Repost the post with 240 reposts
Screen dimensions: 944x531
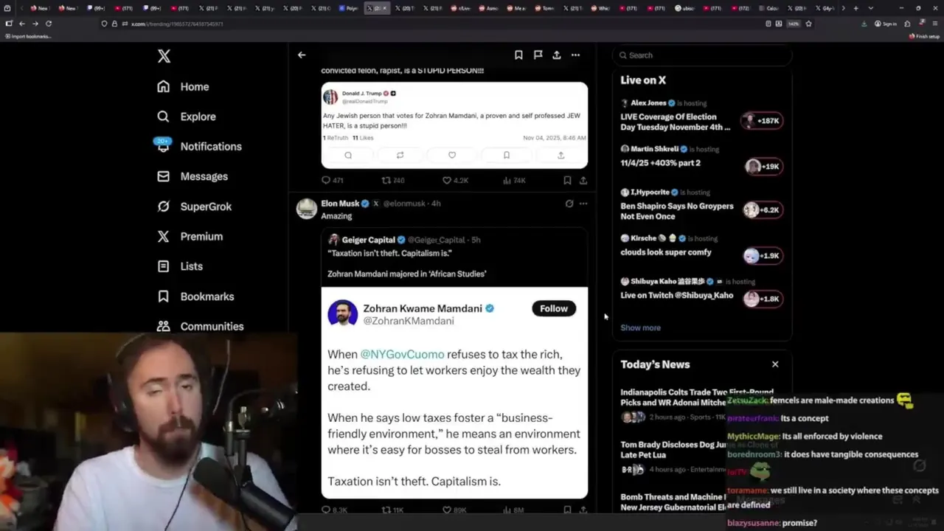point(393,180)
